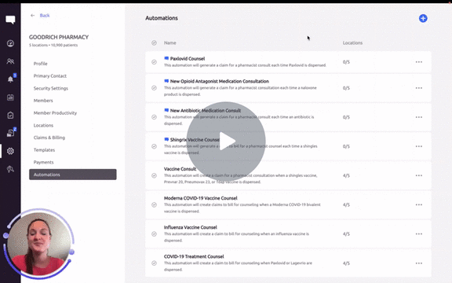Open the Primary Contact section

[x=50, y=75]
